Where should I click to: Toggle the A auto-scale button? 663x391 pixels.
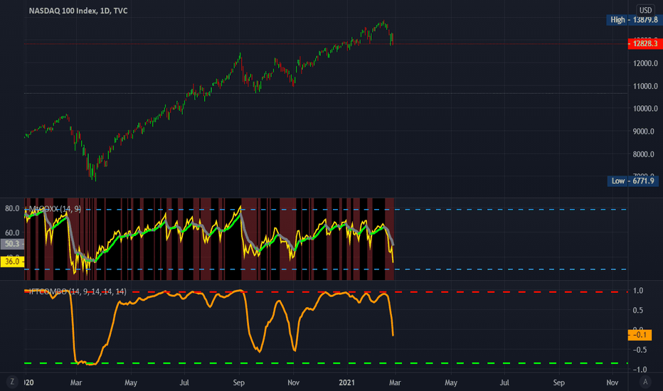[x=645, y=382]
